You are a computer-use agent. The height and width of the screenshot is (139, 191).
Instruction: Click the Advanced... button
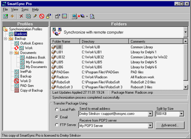point(170,125)
